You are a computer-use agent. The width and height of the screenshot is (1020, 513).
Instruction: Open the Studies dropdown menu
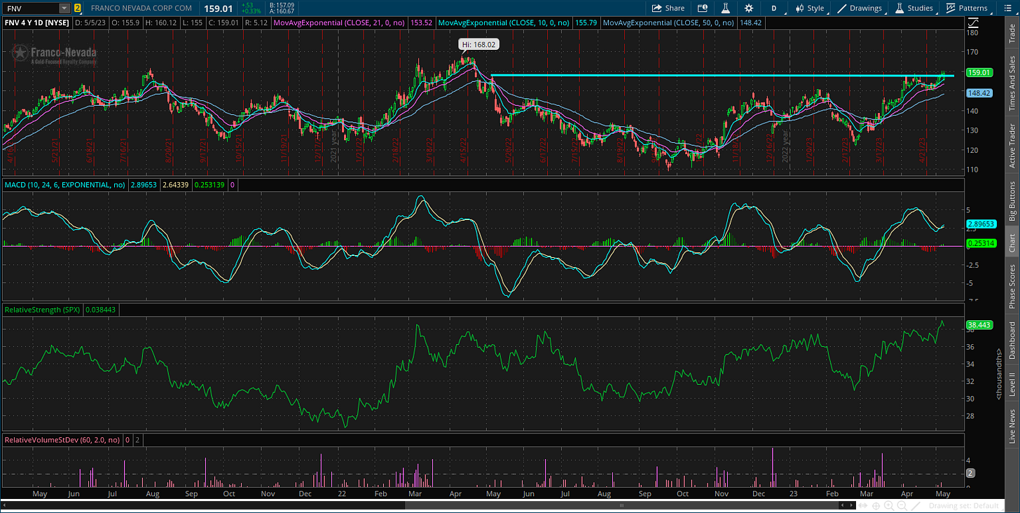pyautogui.click(x=914, y=8)
